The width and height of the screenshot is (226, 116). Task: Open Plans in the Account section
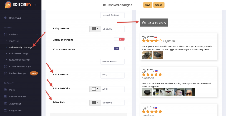(12, 90)
